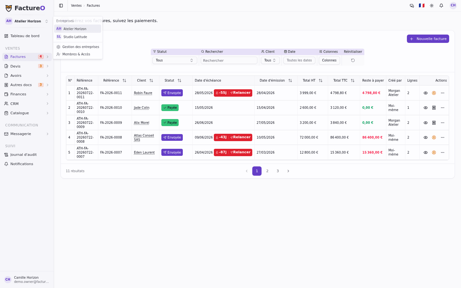Sort by Client column arrows

pos(151,80)
